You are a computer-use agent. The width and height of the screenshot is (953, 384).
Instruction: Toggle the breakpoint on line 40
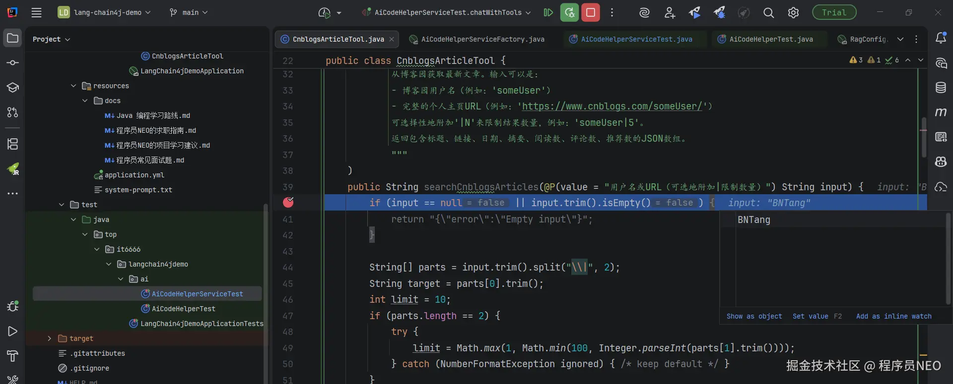[288, 202]
